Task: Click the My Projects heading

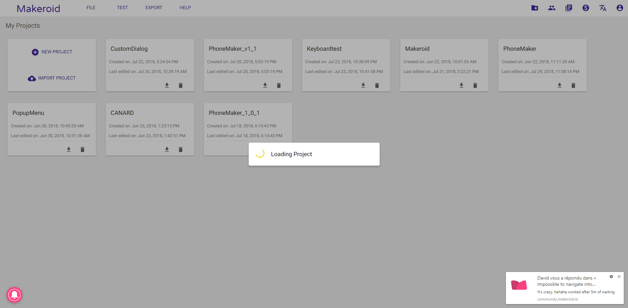Action: (x=23, y=26)
